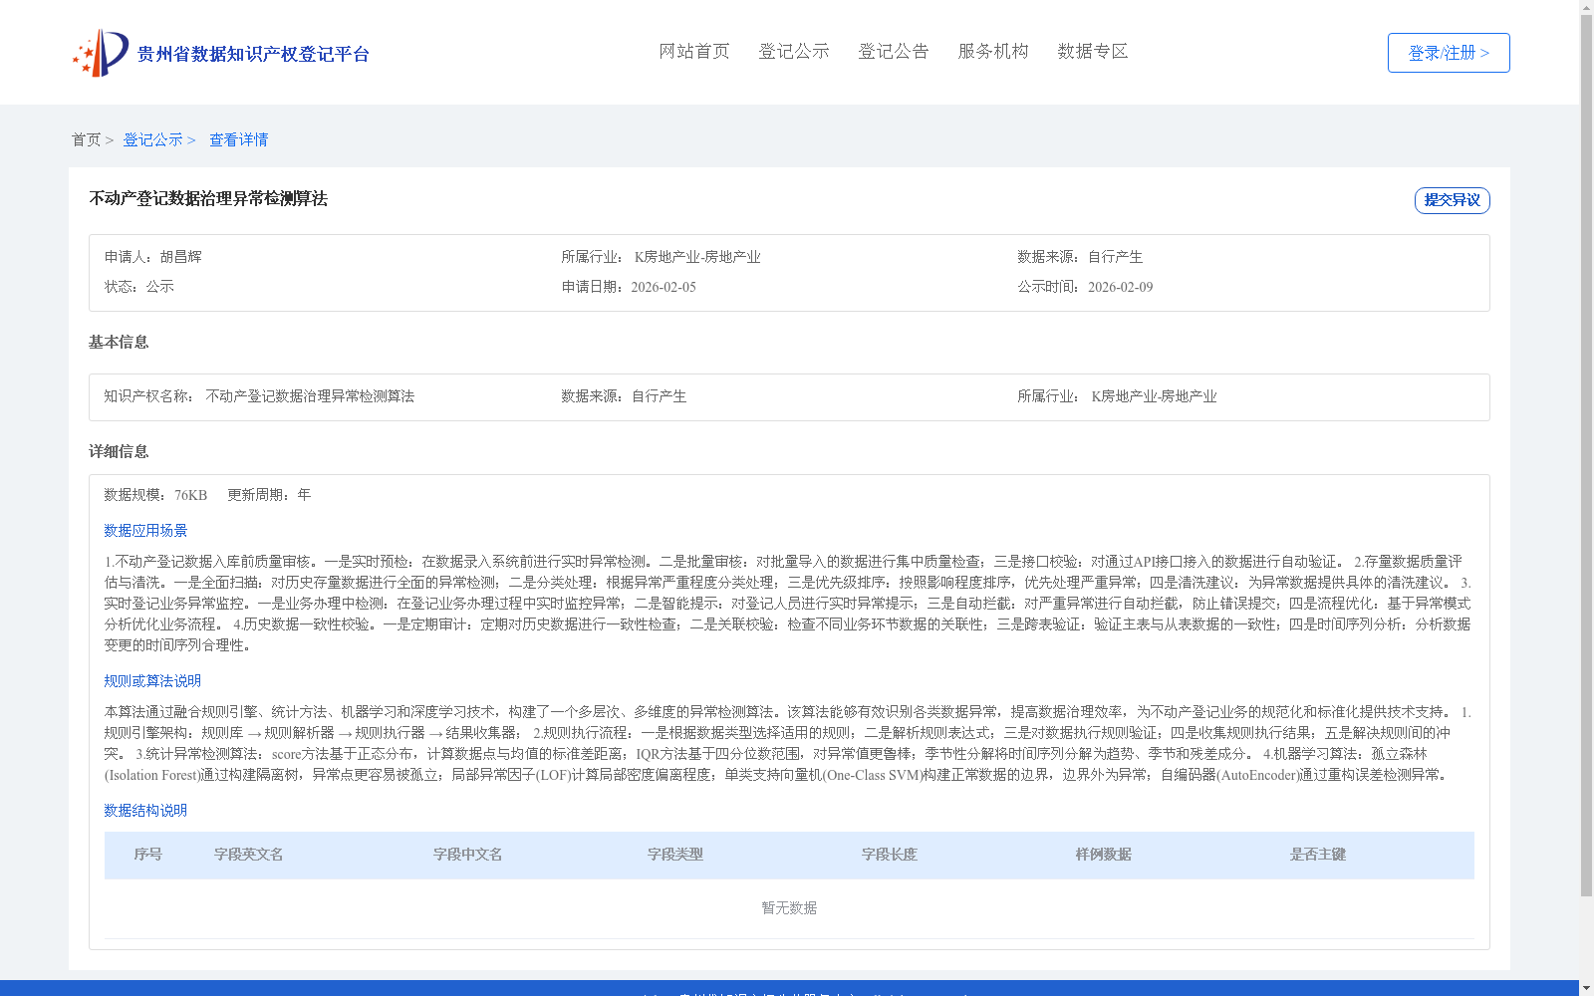Click the 更新周期: 年 text
The image size is (1594, 996).
point(269,495)
